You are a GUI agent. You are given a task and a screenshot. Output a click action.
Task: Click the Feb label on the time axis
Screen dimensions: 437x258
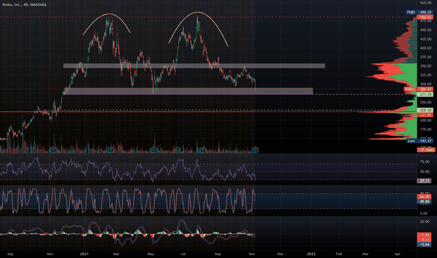339,254
